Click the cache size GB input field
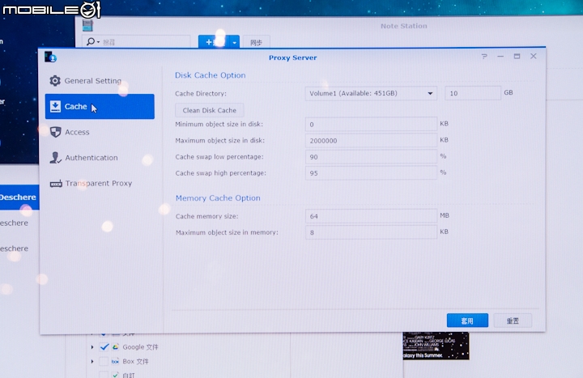The height and width of the screenshot is (378, 583). [473, 93]
